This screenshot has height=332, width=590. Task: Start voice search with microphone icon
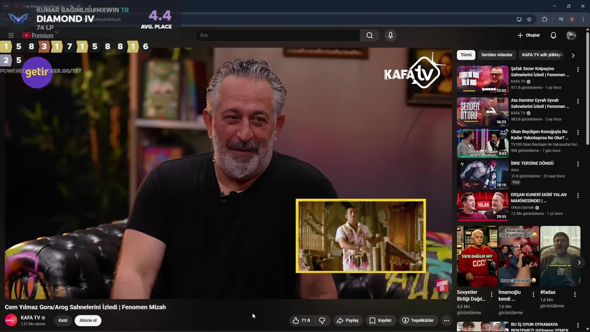390,36
